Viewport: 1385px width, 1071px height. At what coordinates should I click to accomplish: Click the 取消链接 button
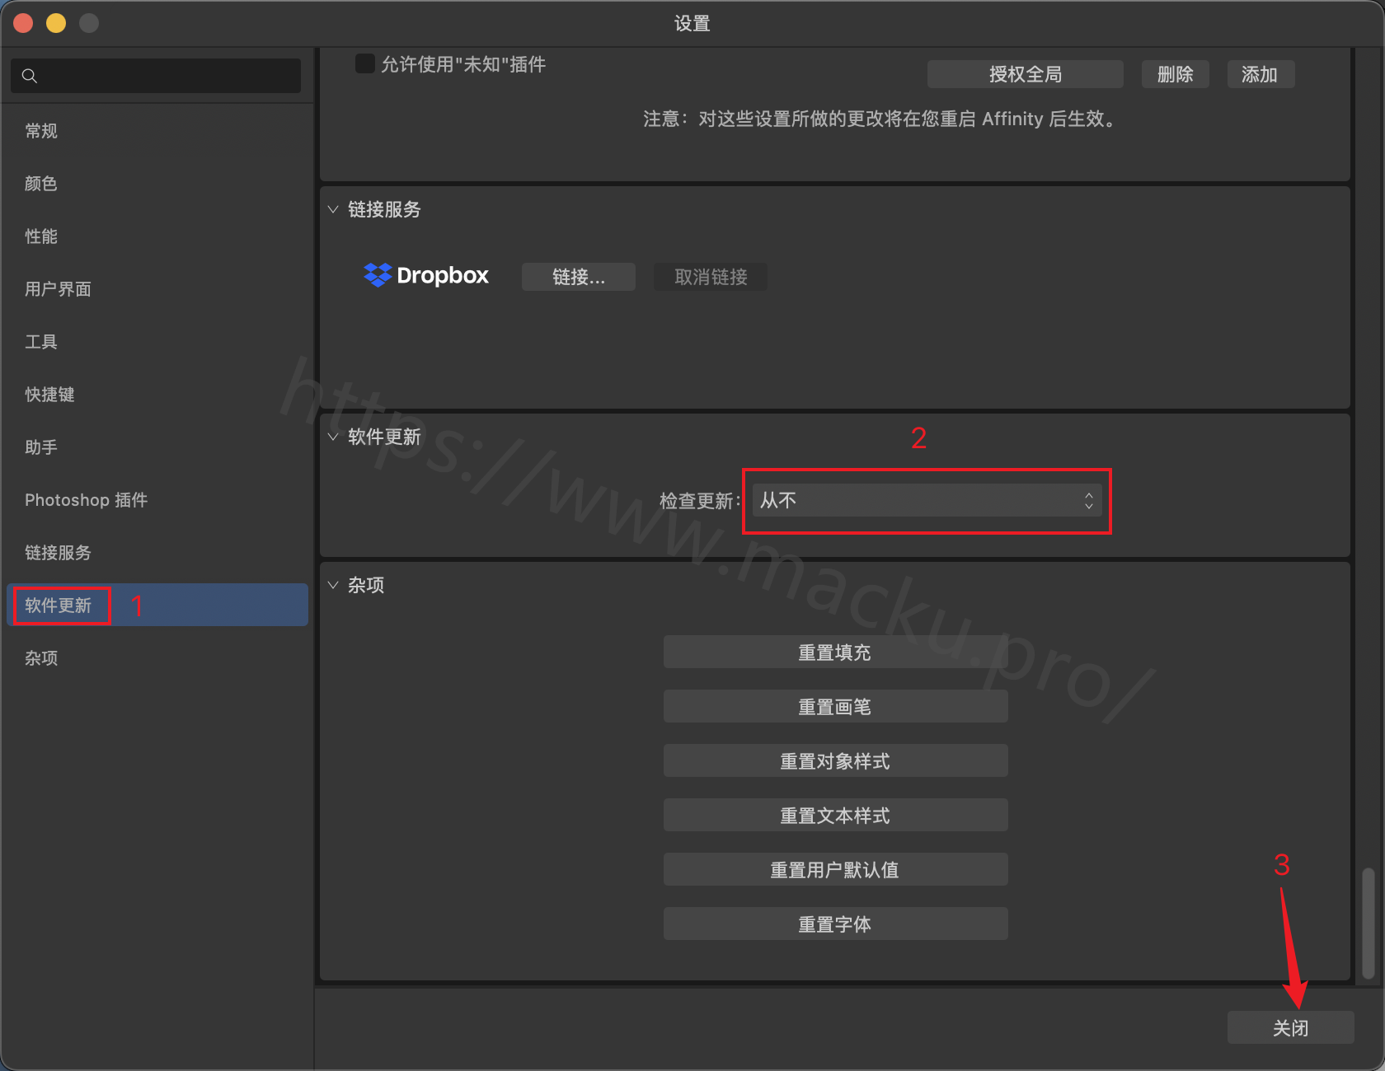click(x=711, y=277)
